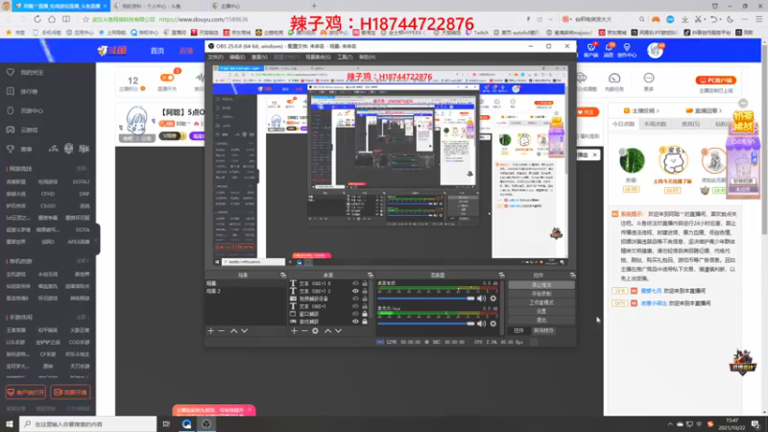Toggle visibility of 窗口捕获 source
Viewport: 768px width, 432px height.
[x=355, y=314]
